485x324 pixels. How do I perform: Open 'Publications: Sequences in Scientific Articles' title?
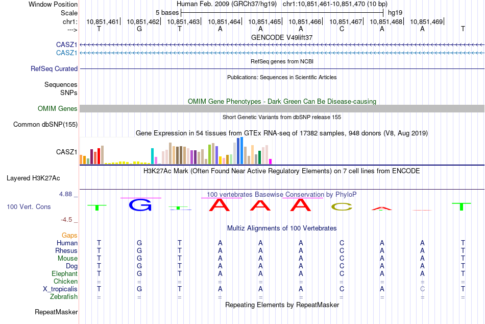click(282, 77)
